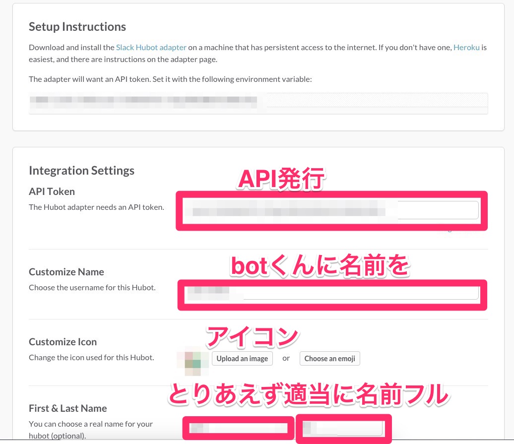Viewport: 514px width, 444px height.
Task: Select the current Hubot icon preview
Action: tap(193, 361)
